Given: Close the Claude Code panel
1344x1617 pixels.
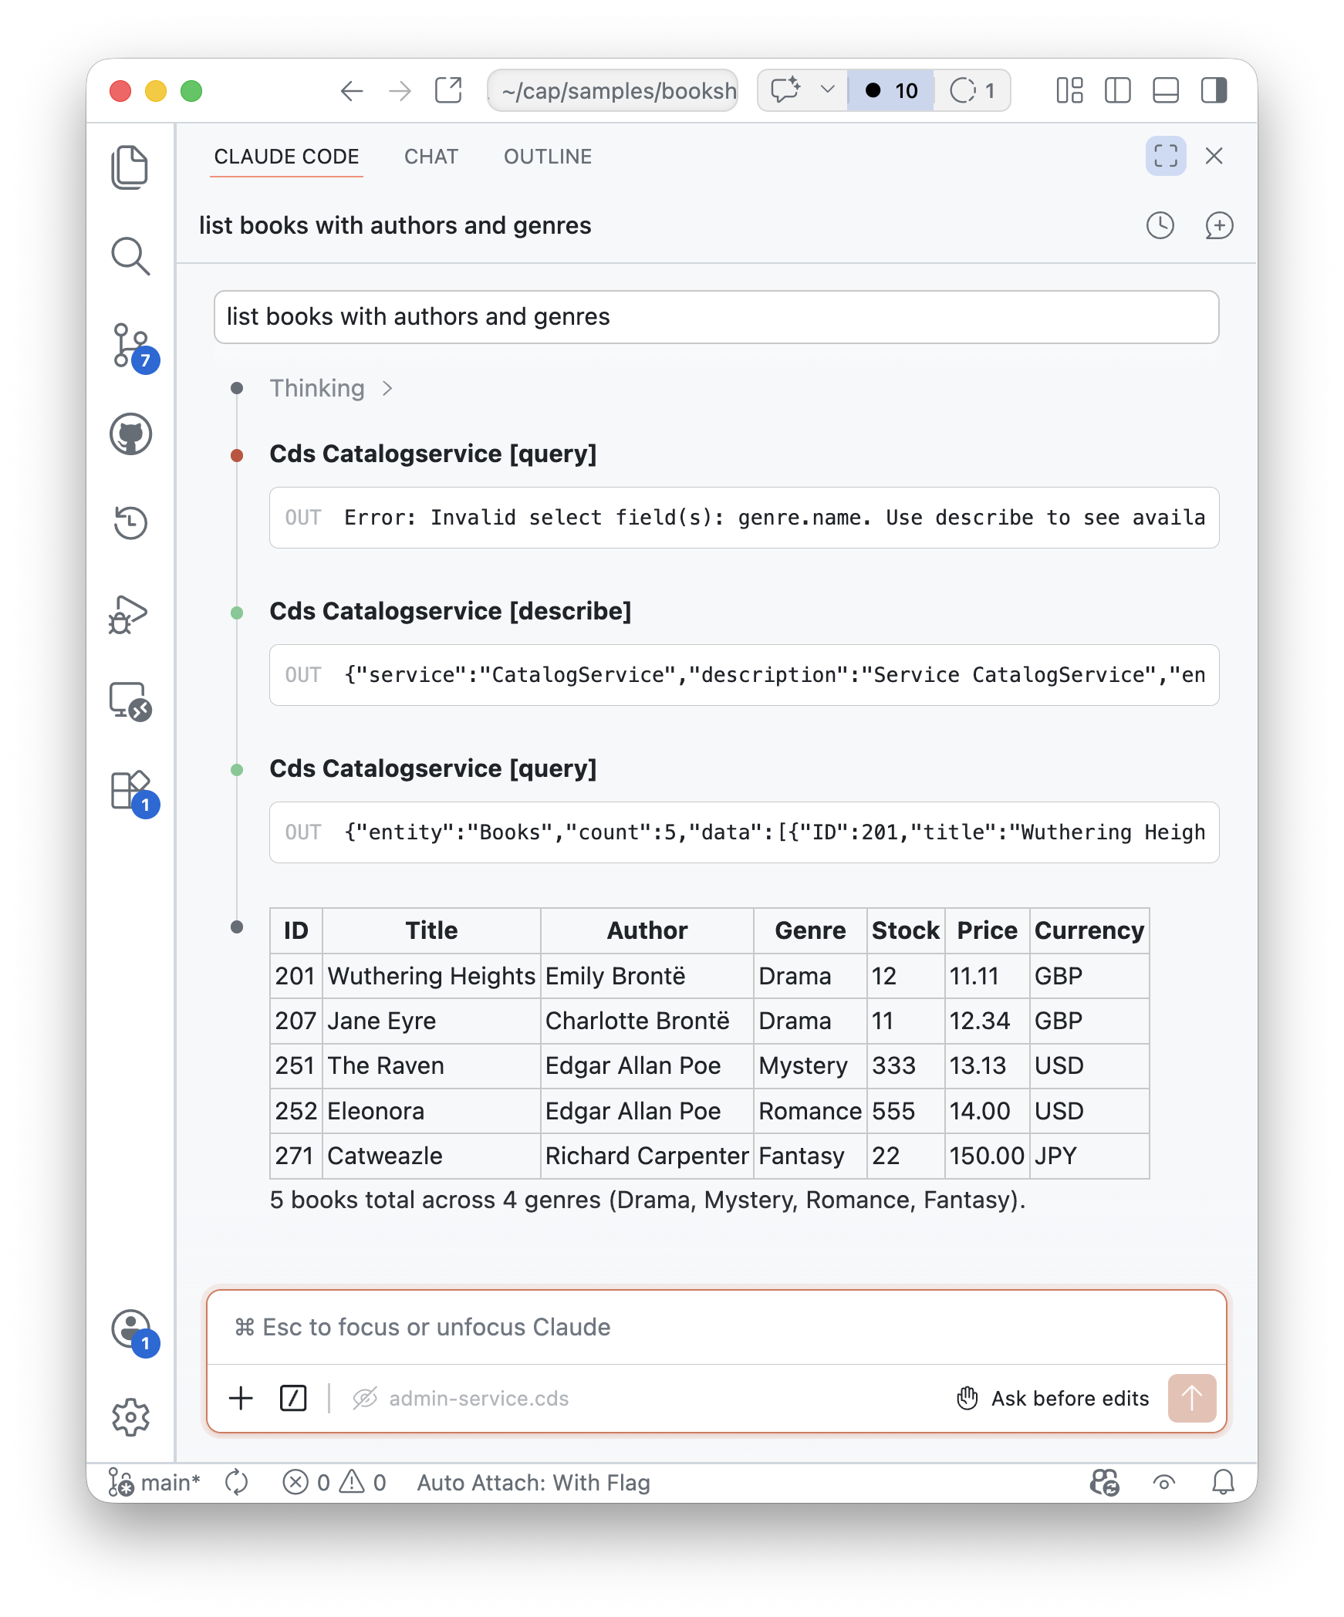Looking at the screenshot, I should pos(1214,156).
